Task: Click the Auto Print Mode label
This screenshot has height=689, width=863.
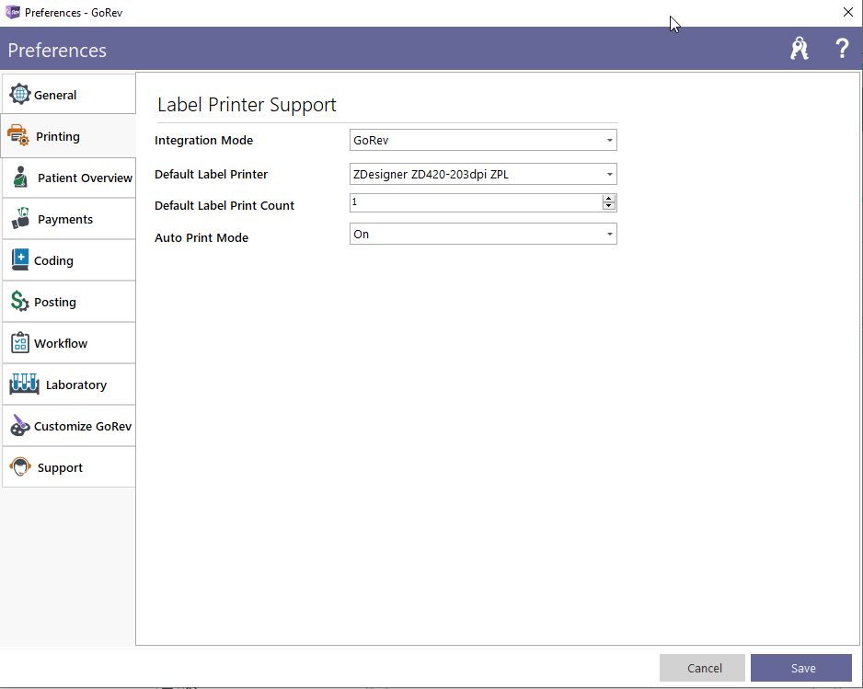Action: tap(201, 237)
